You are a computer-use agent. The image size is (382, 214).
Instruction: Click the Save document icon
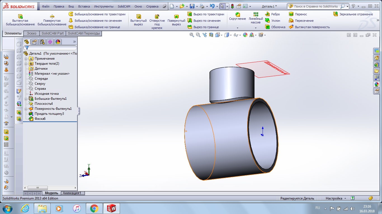click(192, 6)
